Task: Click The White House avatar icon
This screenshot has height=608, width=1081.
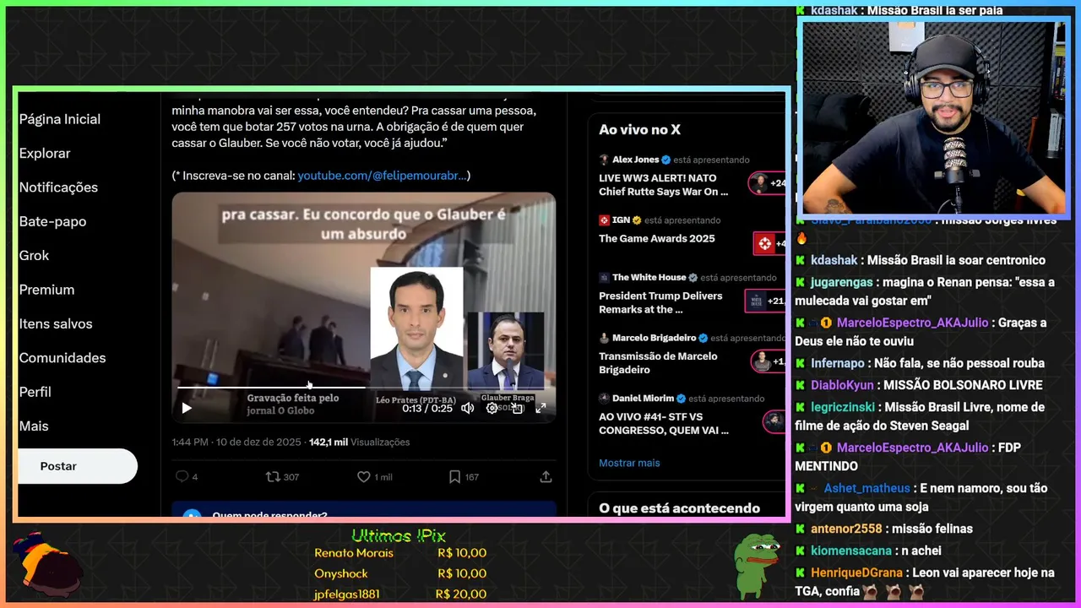Action: [x=604, y=277]
